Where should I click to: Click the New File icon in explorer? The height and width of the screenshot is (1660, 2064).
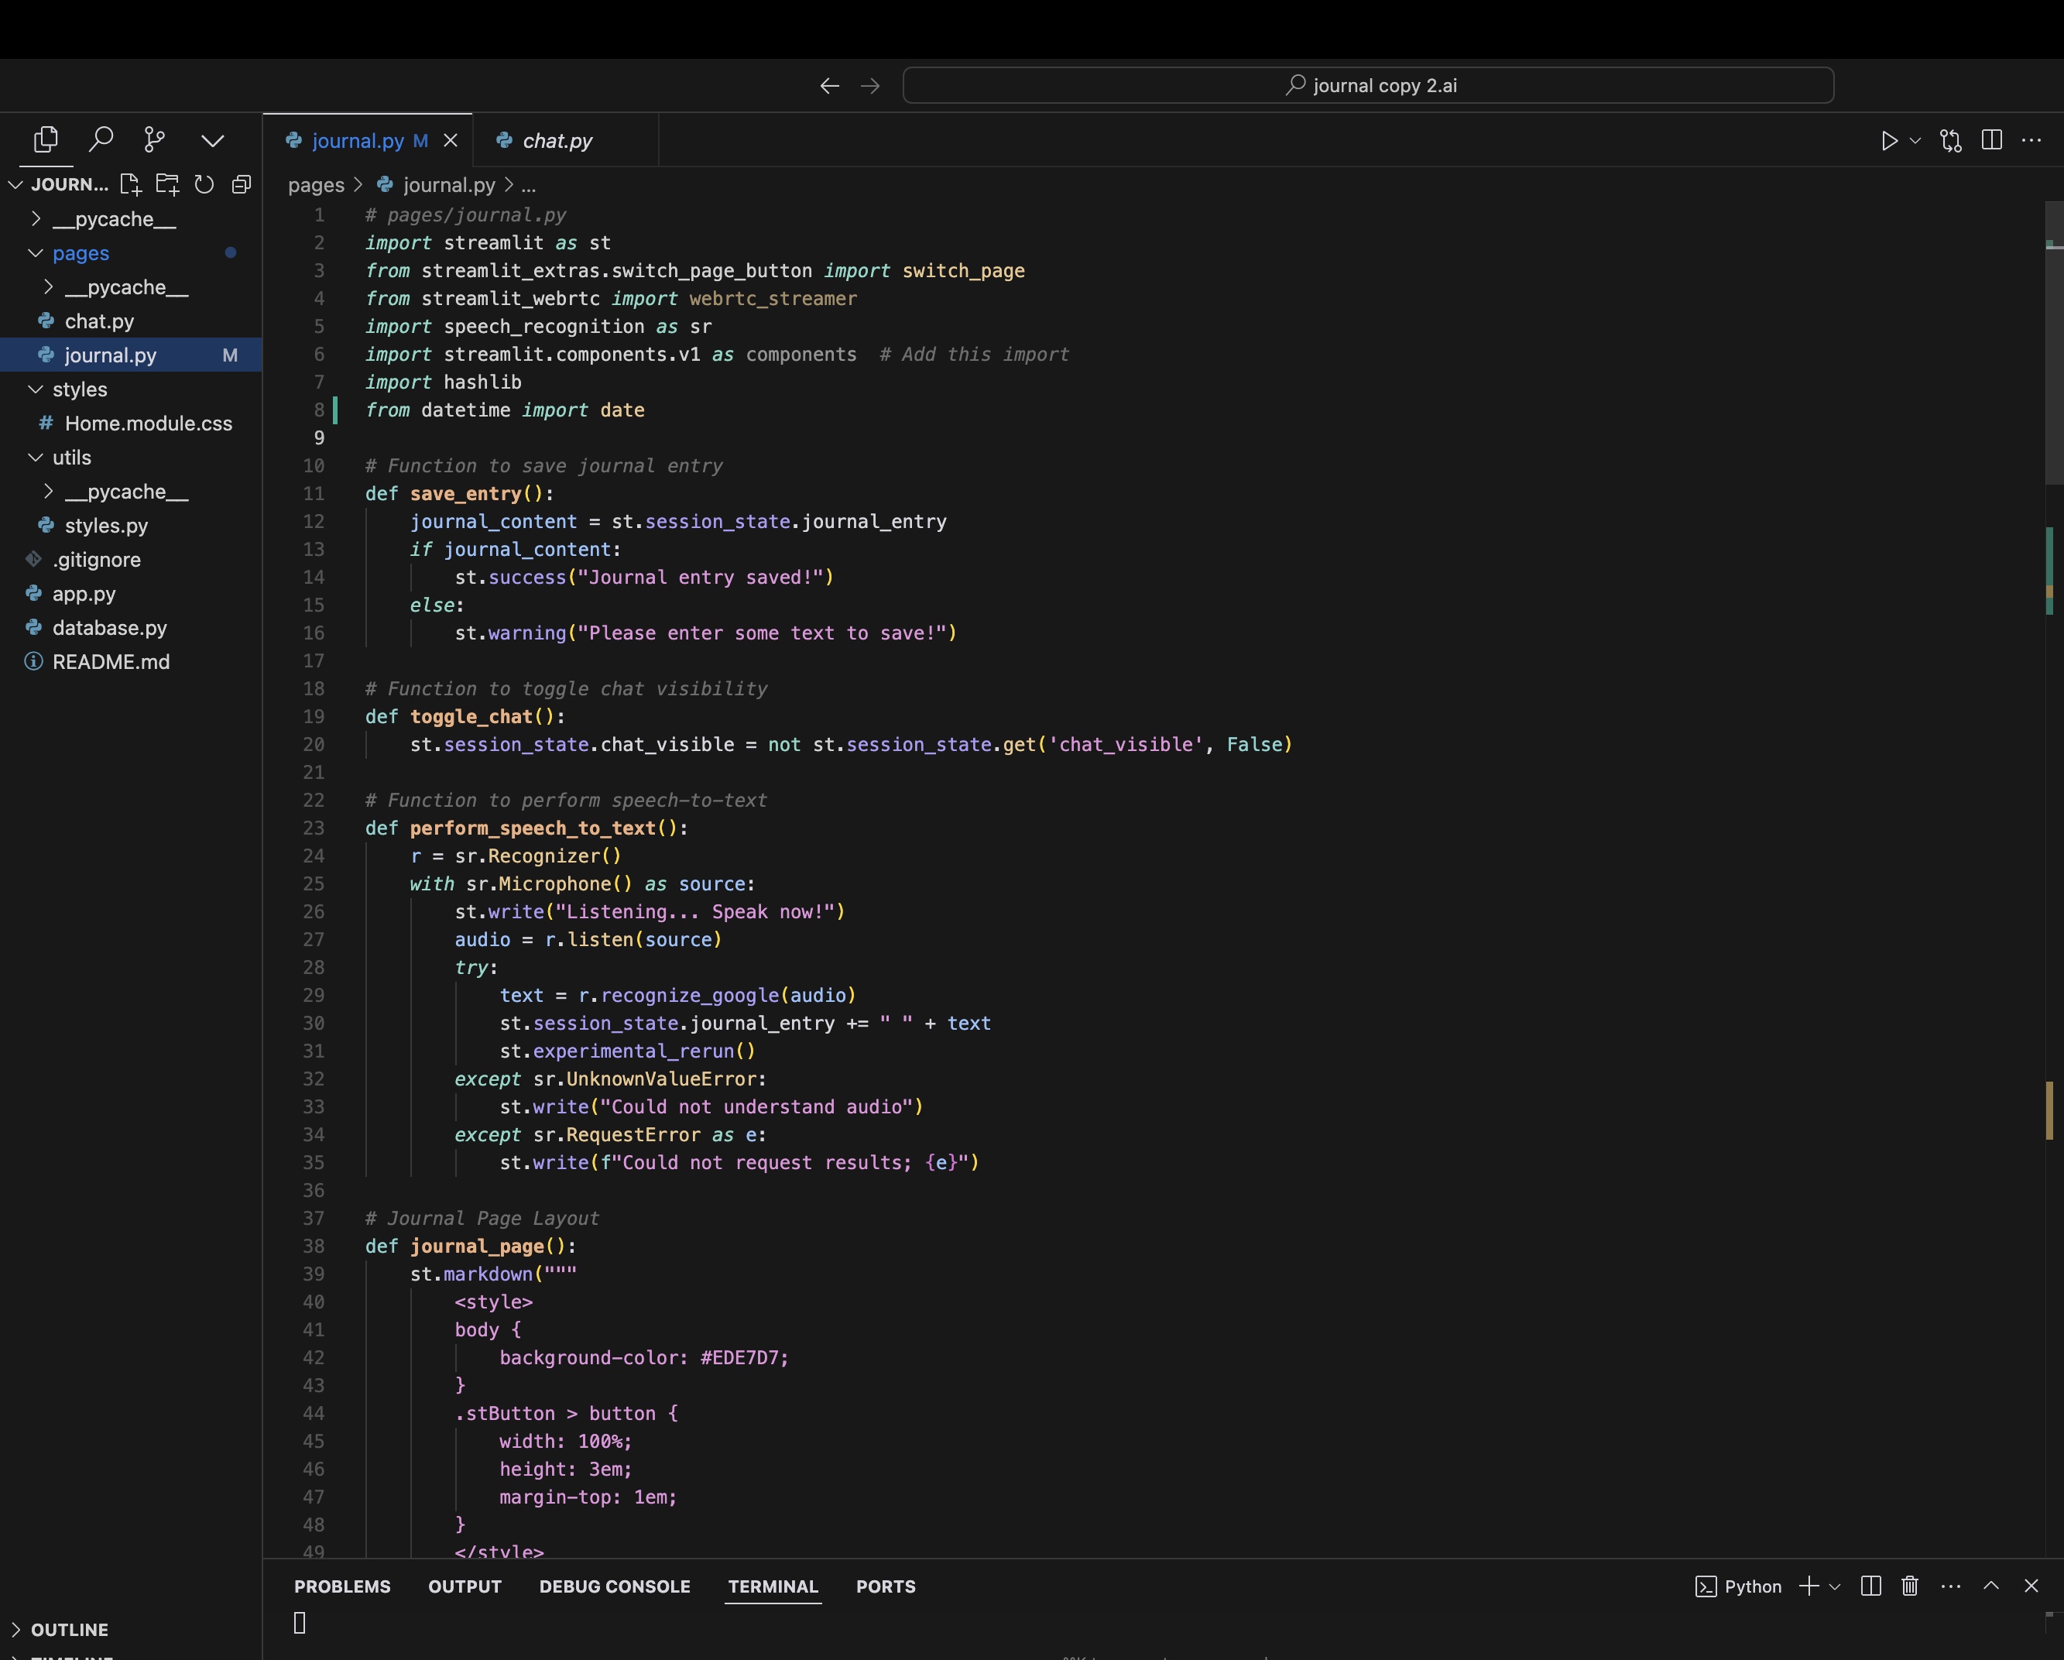(x=130, y=183)
